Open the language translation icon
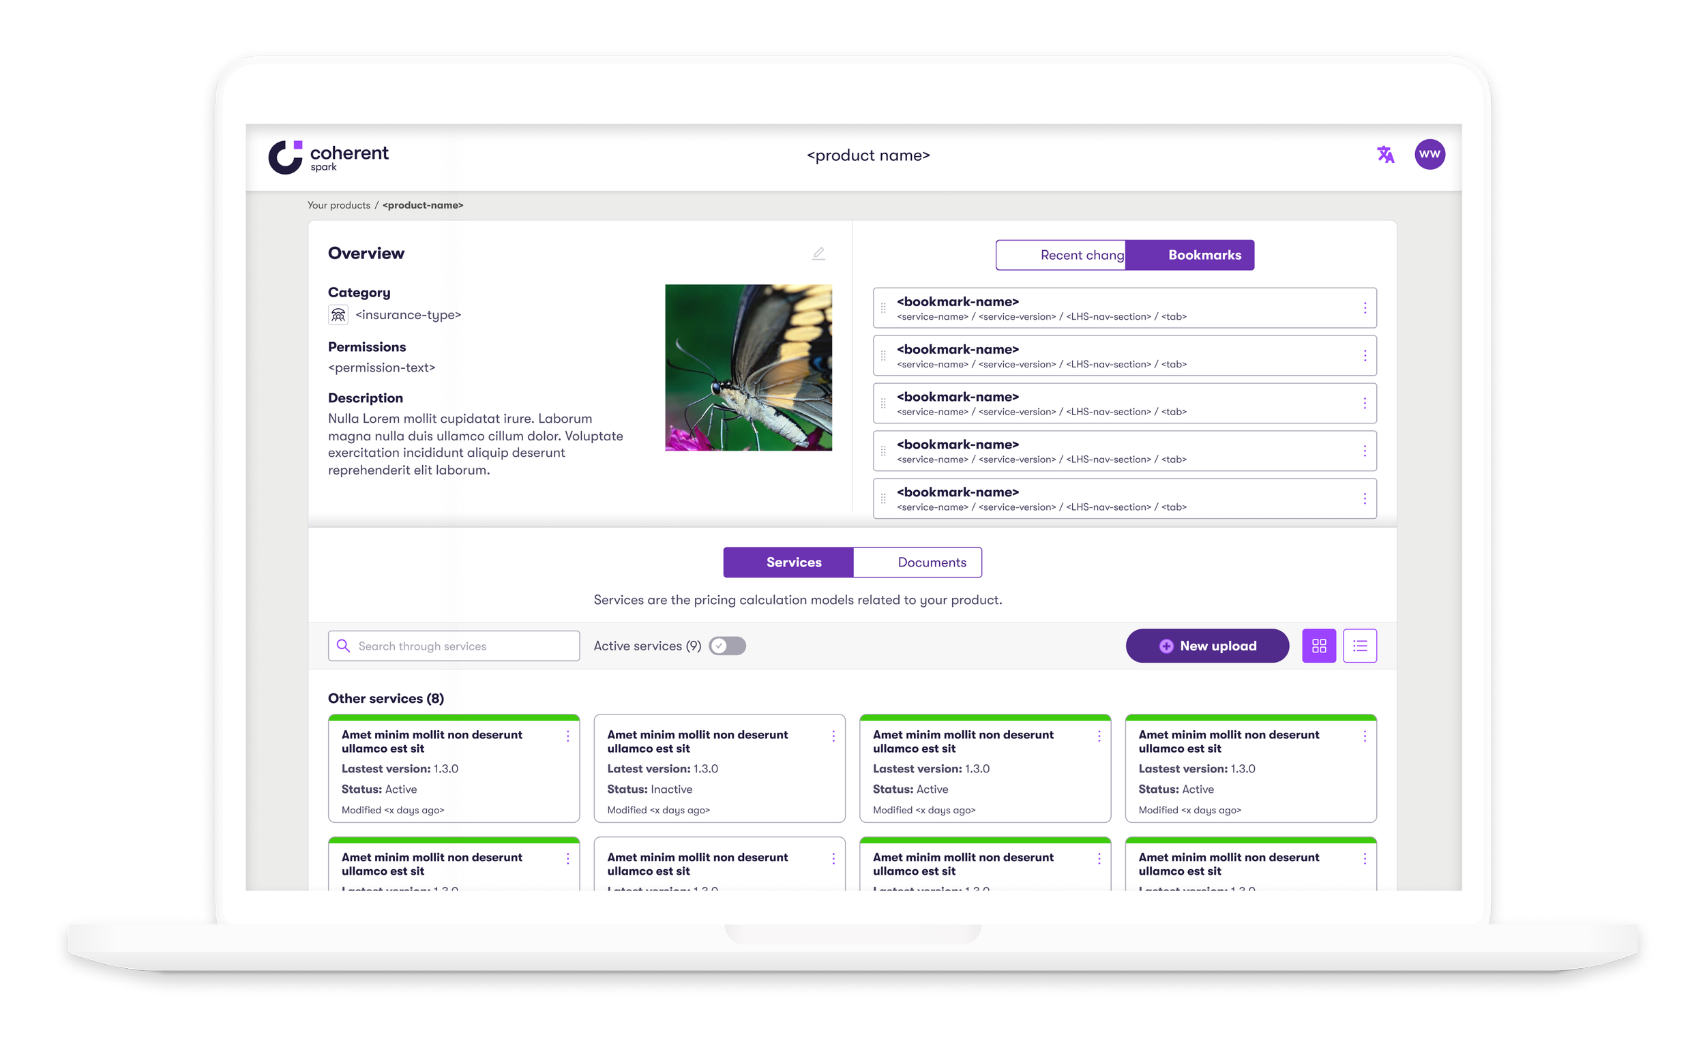 [x=1385, y=154]
